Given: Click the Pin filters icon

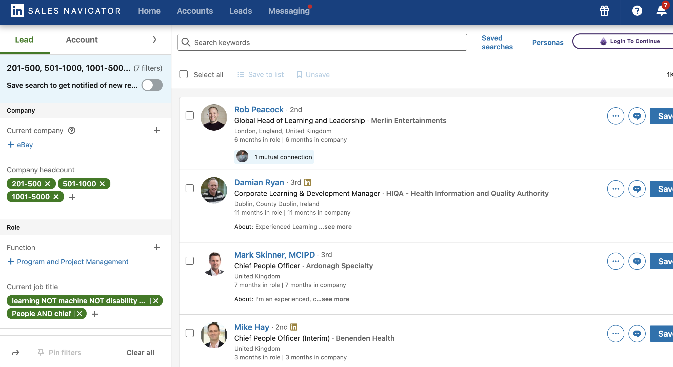Looking at the screenshot, I should (x=41, y=352).
